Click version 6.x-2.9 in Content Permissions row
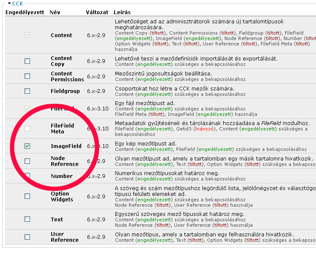 (96, 76)
